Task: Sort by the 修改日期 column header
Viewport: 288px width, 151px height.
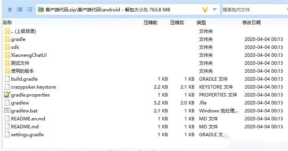Action: pos(252,22)
